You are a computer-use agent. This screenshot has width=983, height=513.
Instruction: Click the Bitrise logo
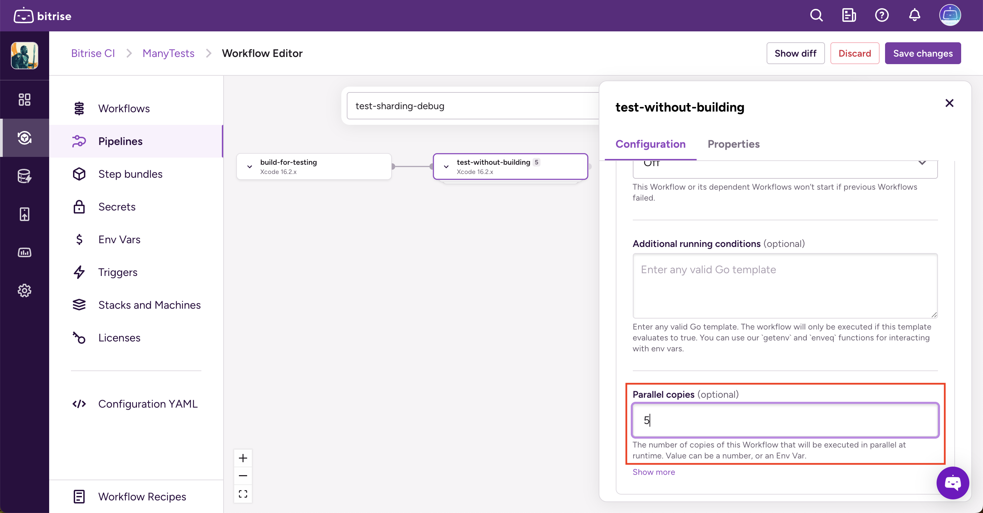click(42, 16)
